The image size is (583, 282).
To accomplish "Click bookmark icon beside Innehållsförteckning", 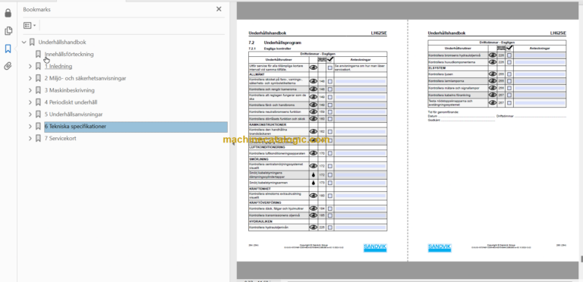I will (x=38, y=54).
